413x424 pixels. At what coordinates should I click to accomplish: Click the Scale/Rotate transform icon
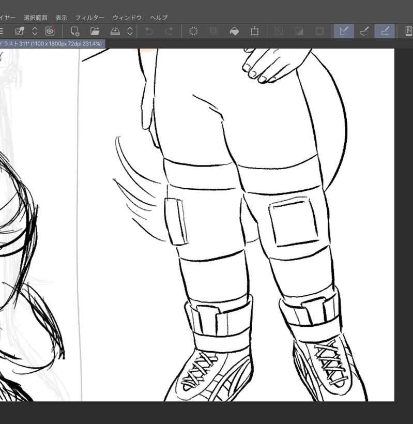[255, 31]
